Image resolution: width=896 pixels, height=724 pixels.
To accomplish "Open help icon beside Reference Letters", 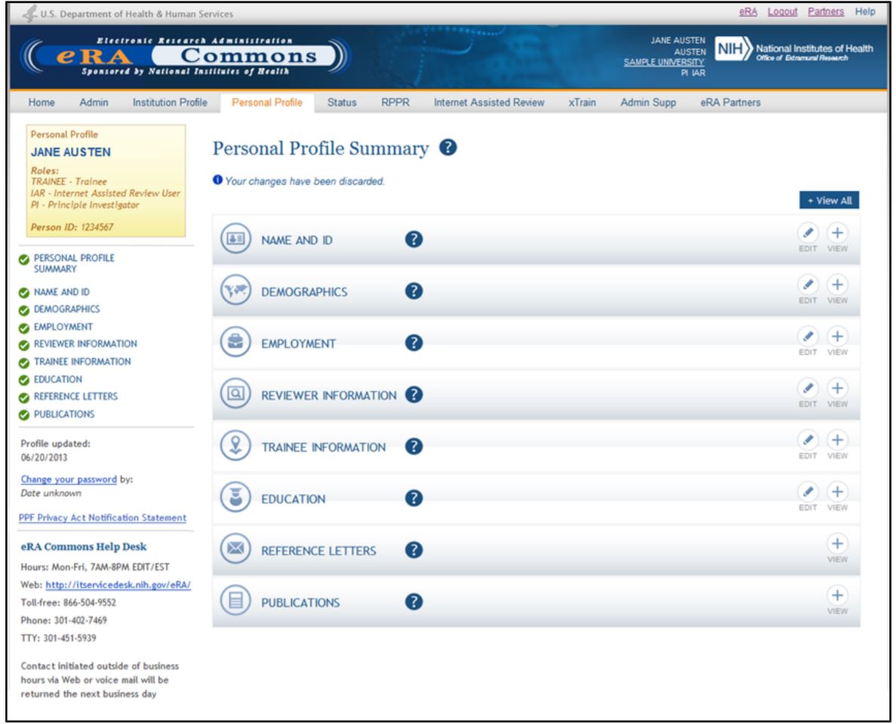I will [414, 551].
